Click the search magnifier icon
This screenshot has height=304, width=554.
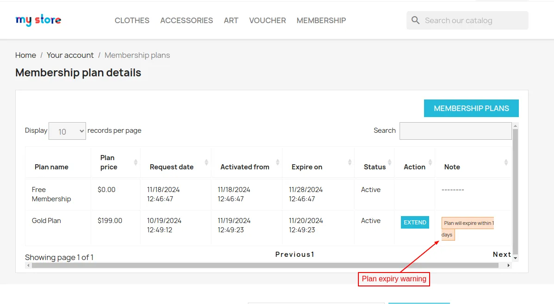pyautogui.click(x=415, y=20)
